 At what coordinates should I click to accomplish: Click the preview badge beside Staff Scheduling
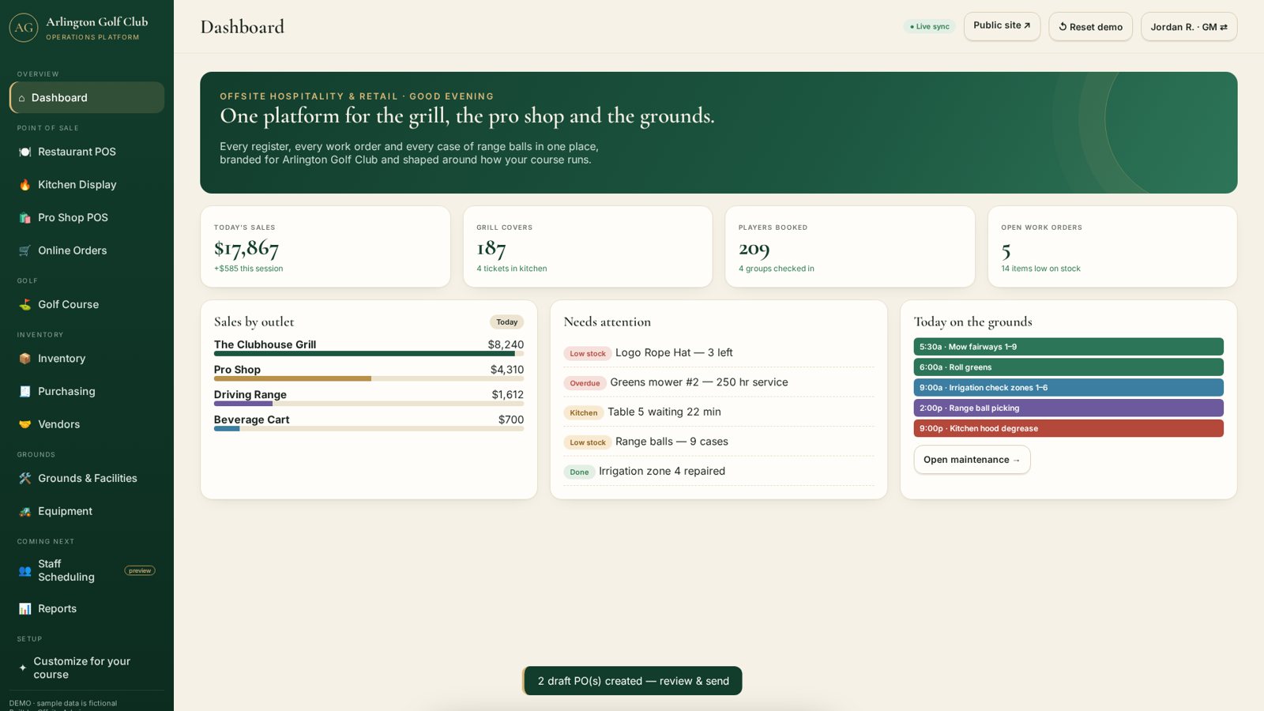click(x=140, y=570)
